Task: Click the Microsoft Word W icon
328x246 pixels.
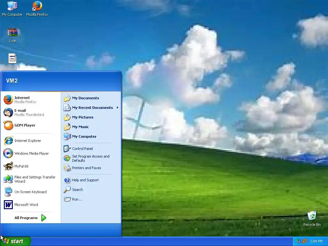Action: point(8,205)
